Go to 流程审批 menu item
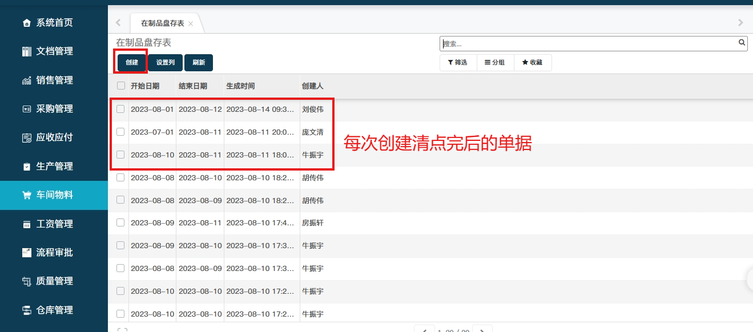Screen dimensions: 753x332 [54, 253]
